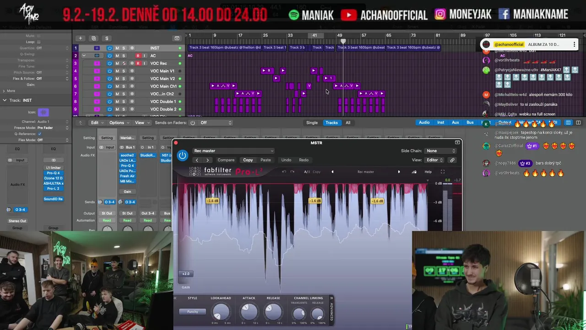This screenshot has width=586, height=330.
Task: Click the FabFilter output lock icon
Action: [414, 172]
